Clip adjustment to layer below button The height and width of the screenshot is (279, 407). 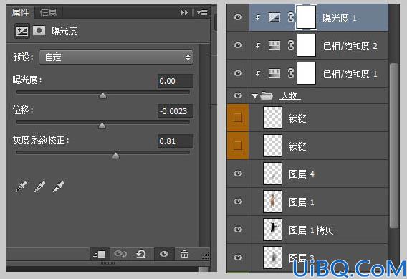tap(100, 254)
